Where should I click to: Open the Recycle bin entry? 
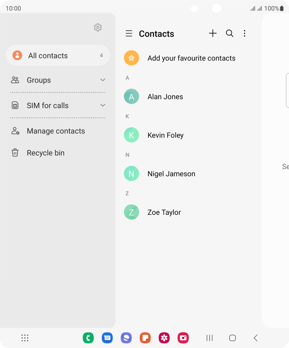click(x=58, y=153)
